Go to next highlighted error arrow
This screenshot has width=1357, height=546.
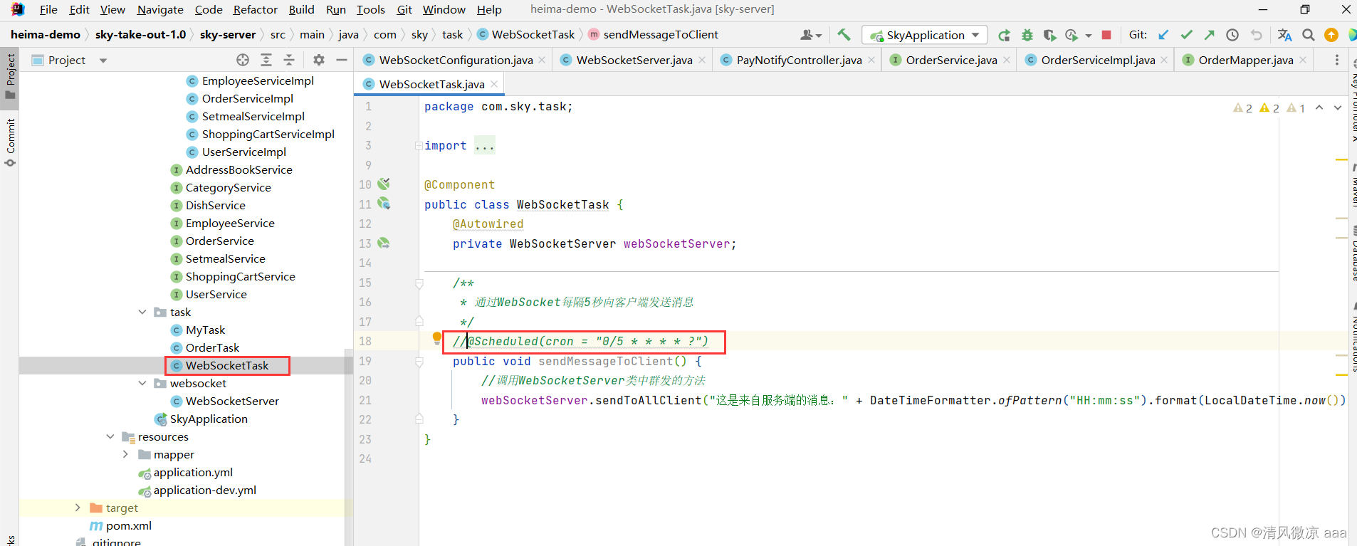coord(1338,107)
